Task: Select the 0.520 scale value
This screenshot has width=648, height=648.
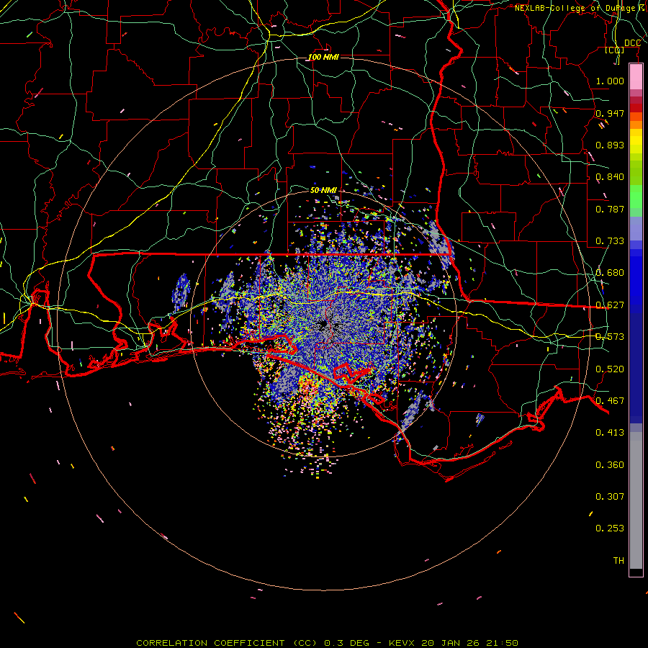Action: point(610,369)
